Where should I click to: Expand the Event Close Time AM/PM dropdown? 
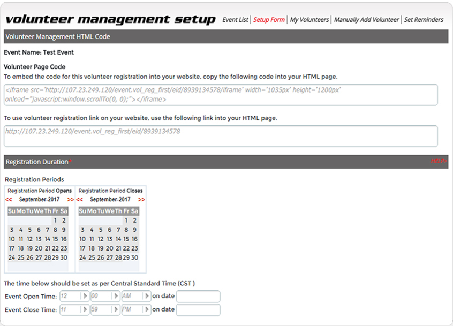point(136,310)
